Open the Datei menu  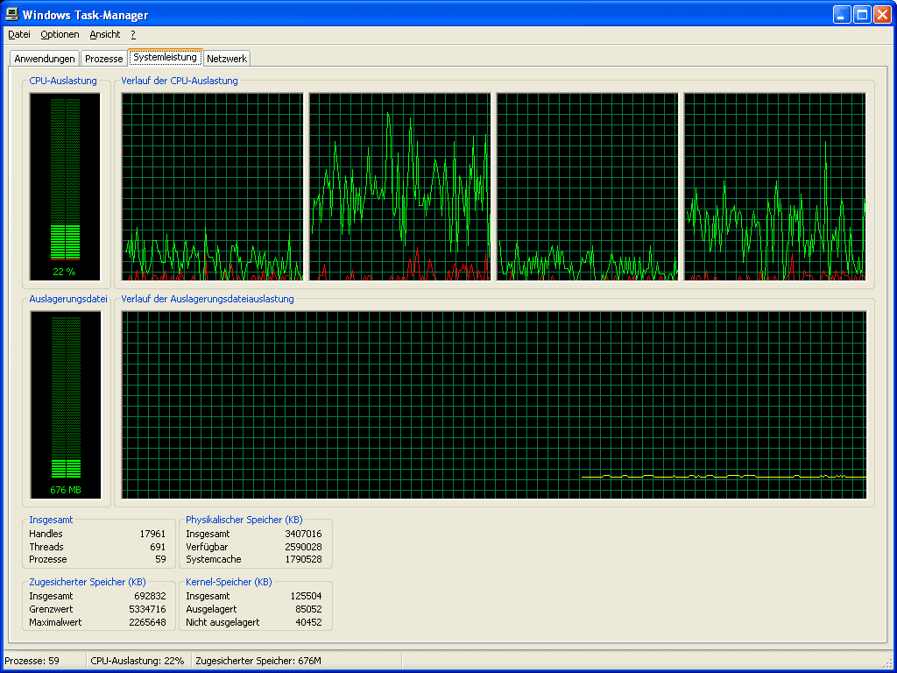19,34
